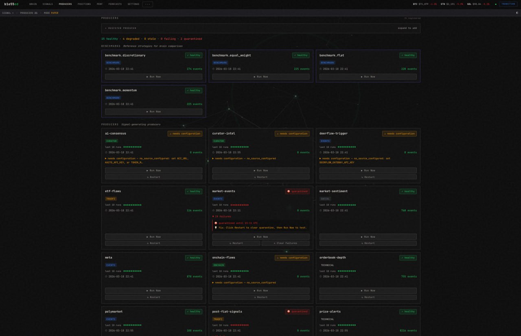
Task: Run benchmark.flat now
Action: [368, 76]
